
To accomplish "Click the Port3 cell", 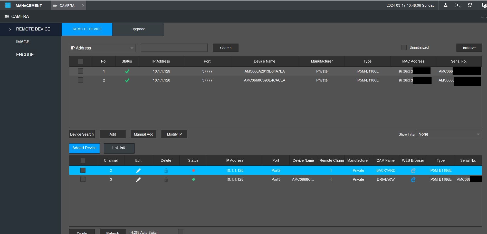I will click(276, 179).
